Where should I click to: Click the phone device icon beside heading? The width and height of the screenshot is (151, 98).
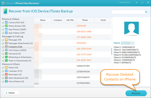(5, 11)
